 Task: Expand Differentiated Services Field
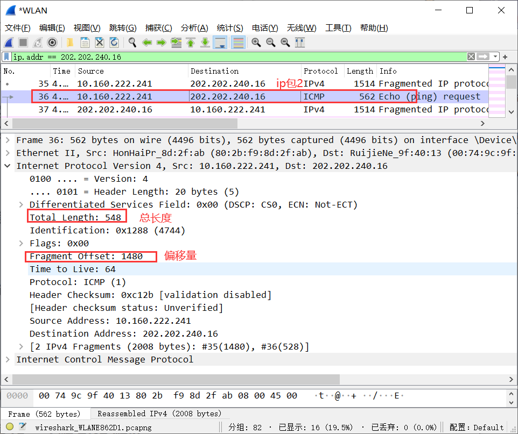click(21, 204)
